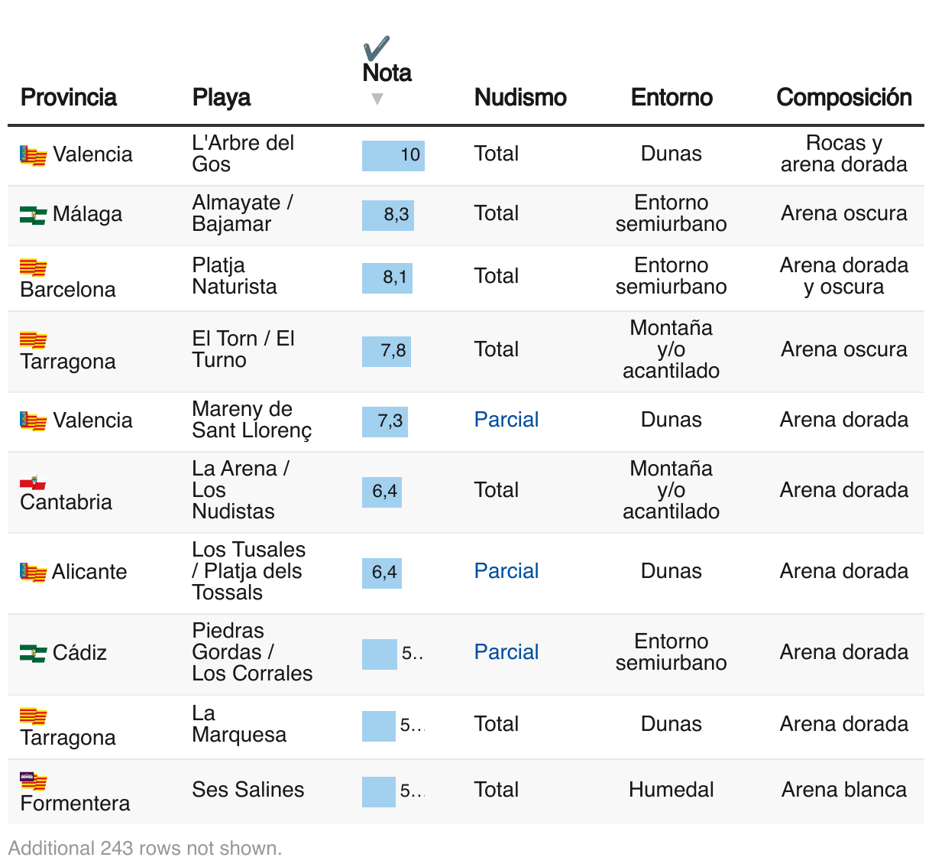Sort by the Provincia column header

(x=69, y=97)
